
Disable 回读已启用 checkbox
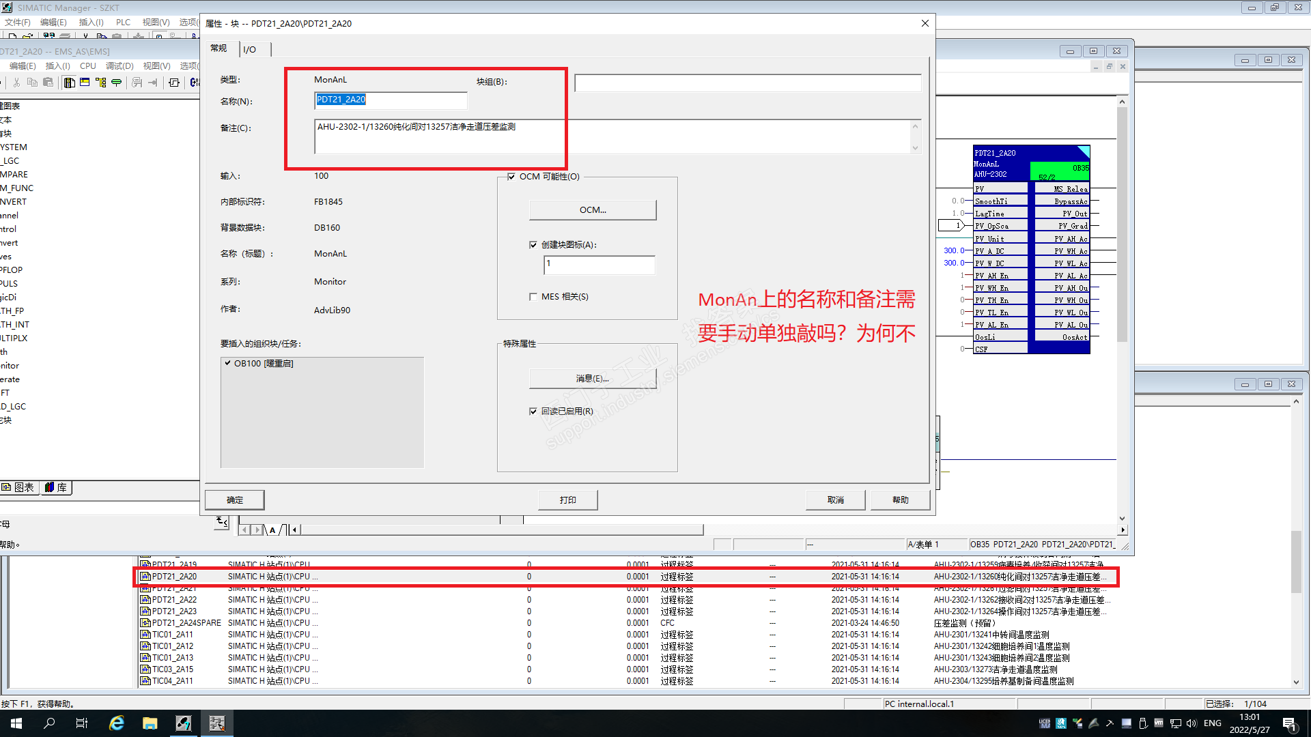[533, 411]
